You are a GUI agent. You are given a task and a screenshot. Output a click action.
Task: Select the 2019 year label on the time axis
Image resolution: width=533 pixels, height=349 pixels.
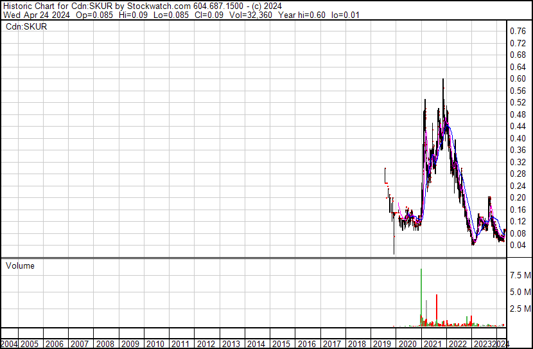click(x=382, y=344)
